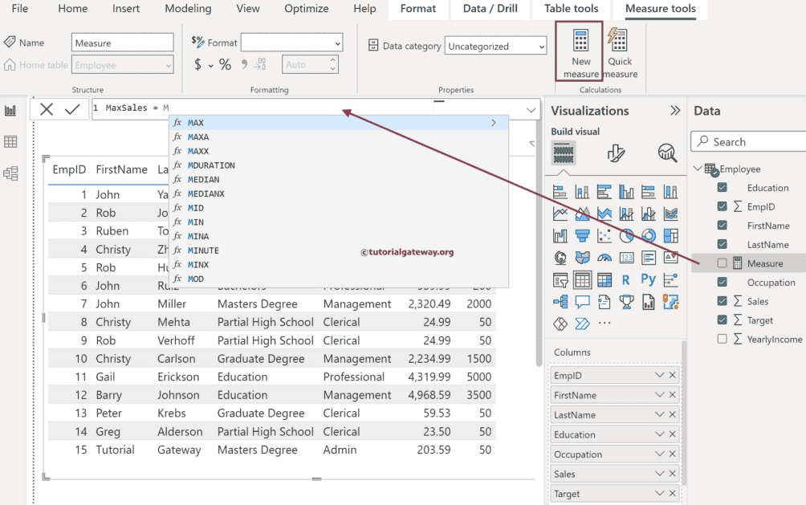806x505 pixels.
Task: Collapse the Employee table tree
Action: pyautogui.click(x=697, y=169)
